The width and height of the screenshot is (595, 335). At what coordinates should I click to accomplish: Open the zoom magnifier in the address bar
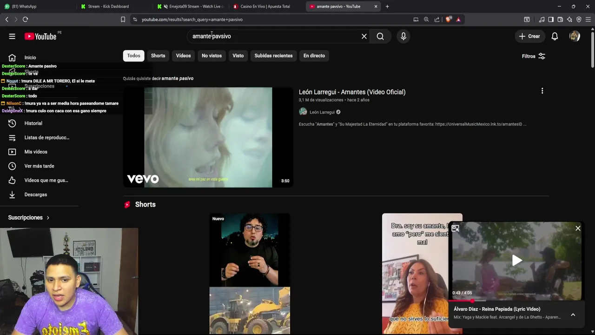[x=426, y=20]
